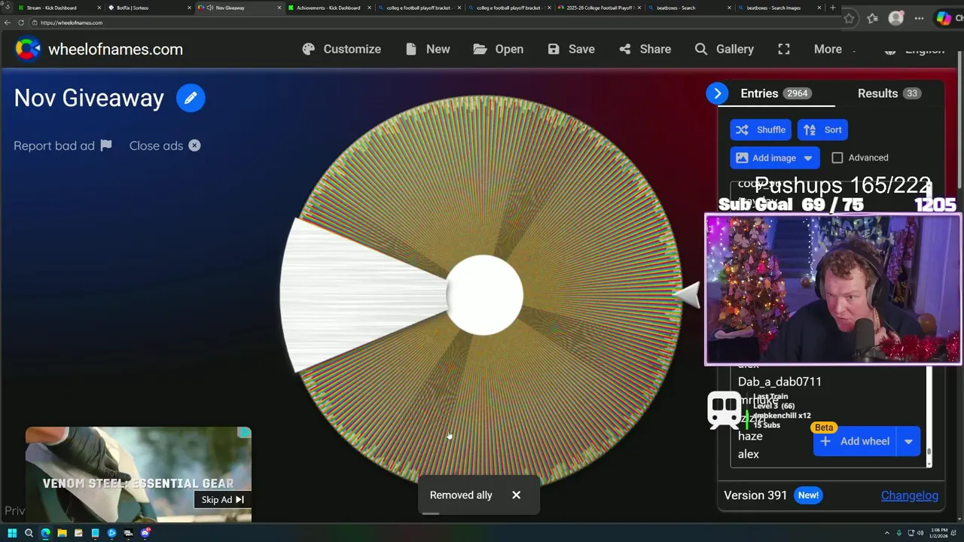
Task: Enter fullscreen mode icon
Action: [x=784, y=49]
